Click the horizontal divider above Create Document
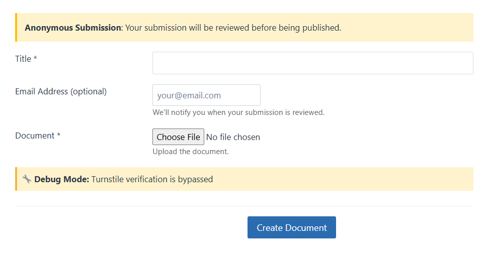This screenshot has width=490, height=262. (x=244, y=206)
